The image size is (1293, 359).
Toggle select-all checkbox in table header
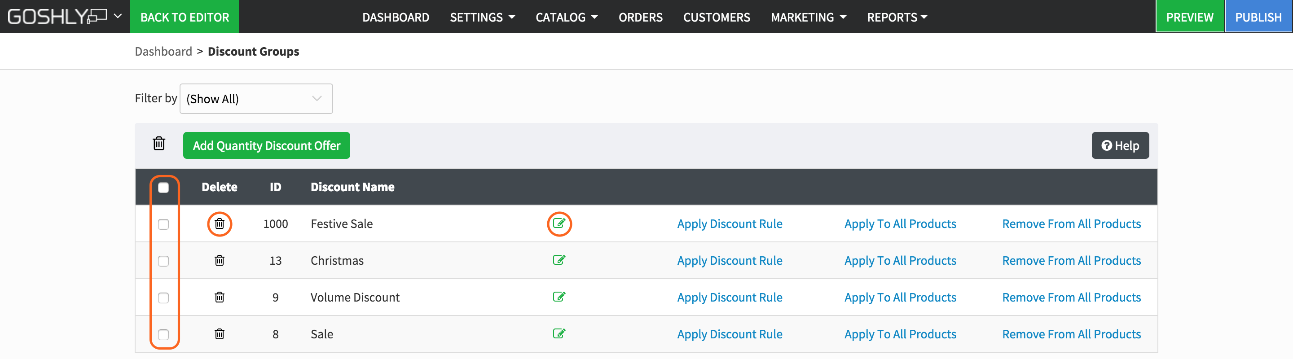(163, 188)
